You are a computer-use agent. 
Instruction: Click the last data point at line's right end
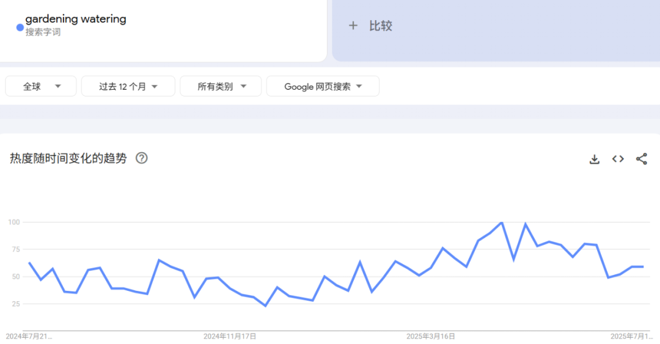tap(643, 266)
